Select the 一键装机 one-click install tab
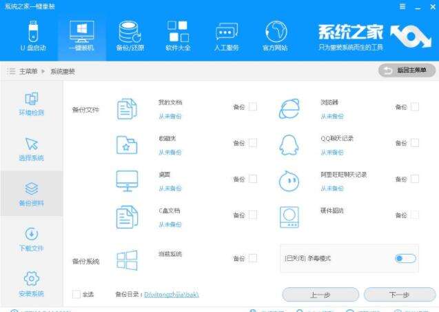Viewport: 439px width, 312px height. [81, 36]
